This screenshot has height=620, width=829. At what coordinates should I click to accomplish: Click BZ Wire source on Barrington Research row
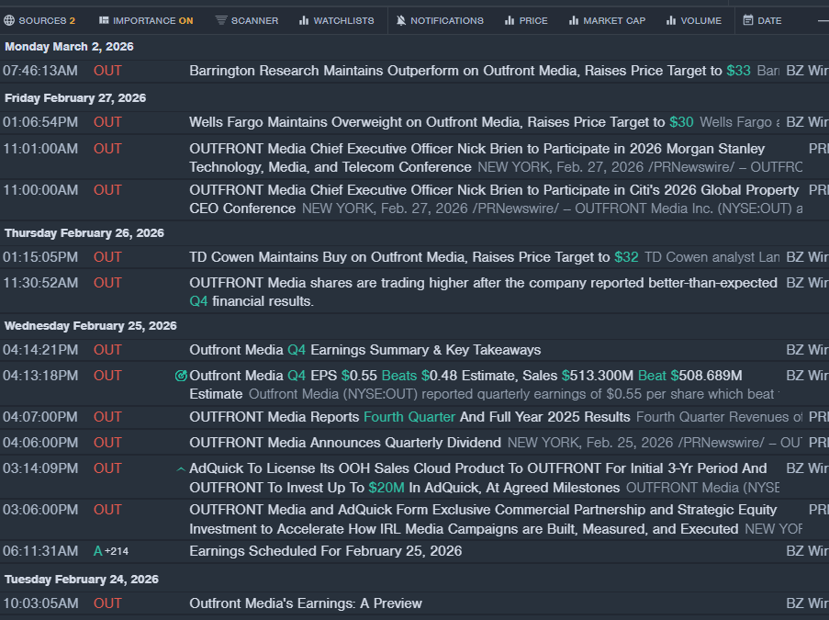click(x=807, y=71)
